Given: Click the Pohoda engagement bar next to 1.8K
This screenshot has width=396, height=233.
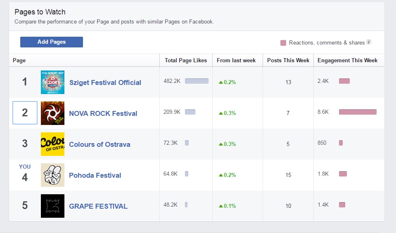Looking at the screenshot, I should 343,174.
